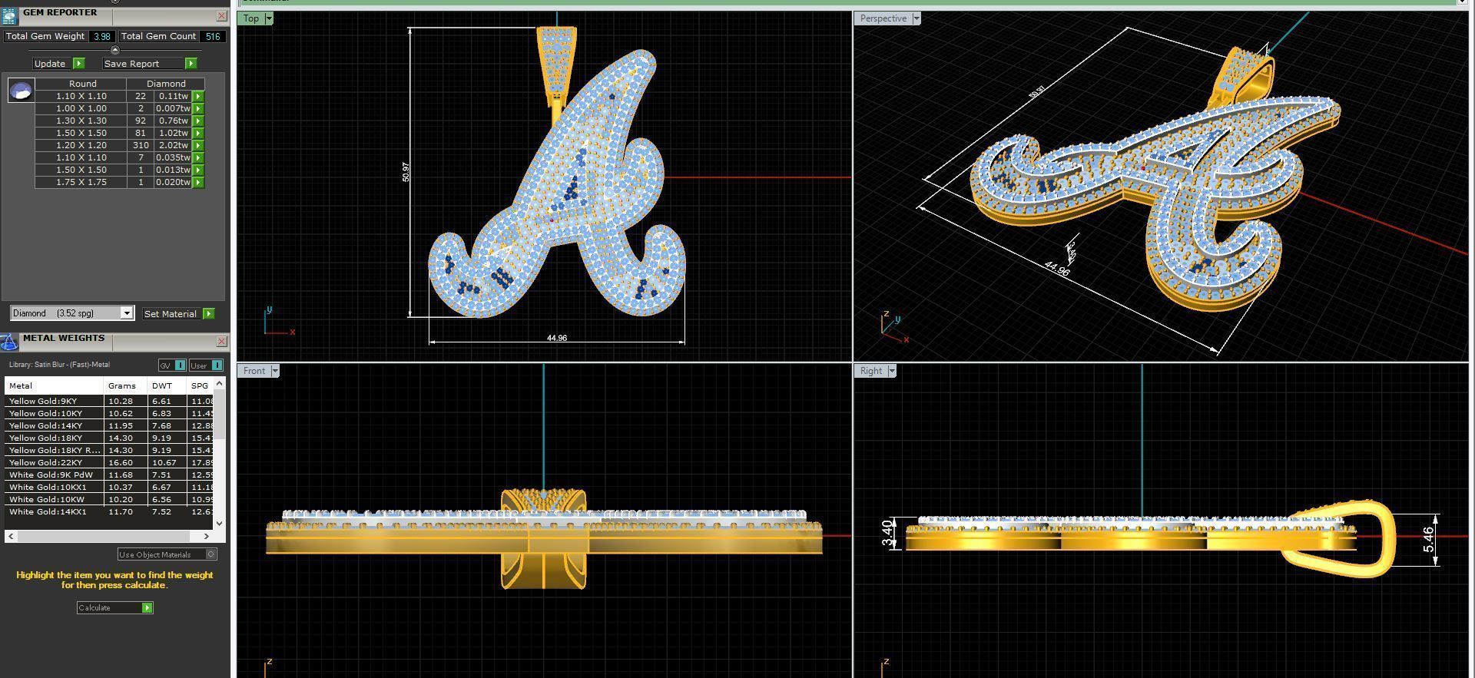Click metal table scroll up arrow
Screen dimensions: 1475x678
point(220,382)
